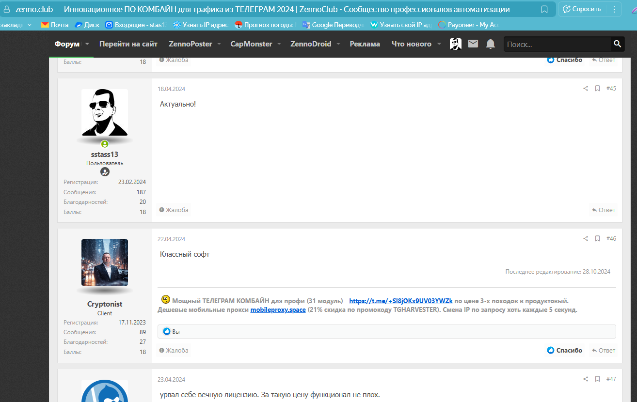Image resolution: width=637 pixels, height=402 pixels.
Task: Open the Узнать IP адрес bookmark
Action: (200, 25)
